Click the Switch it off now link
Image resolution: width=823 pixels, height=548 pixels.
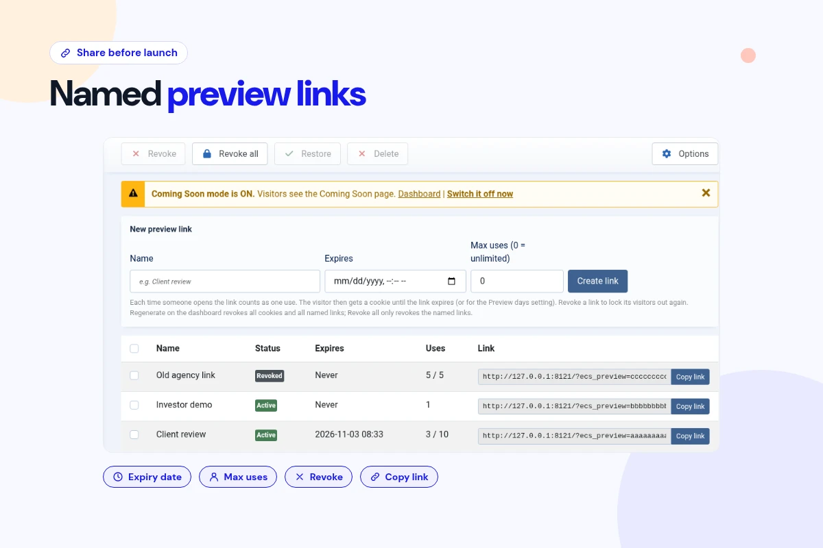480,194
